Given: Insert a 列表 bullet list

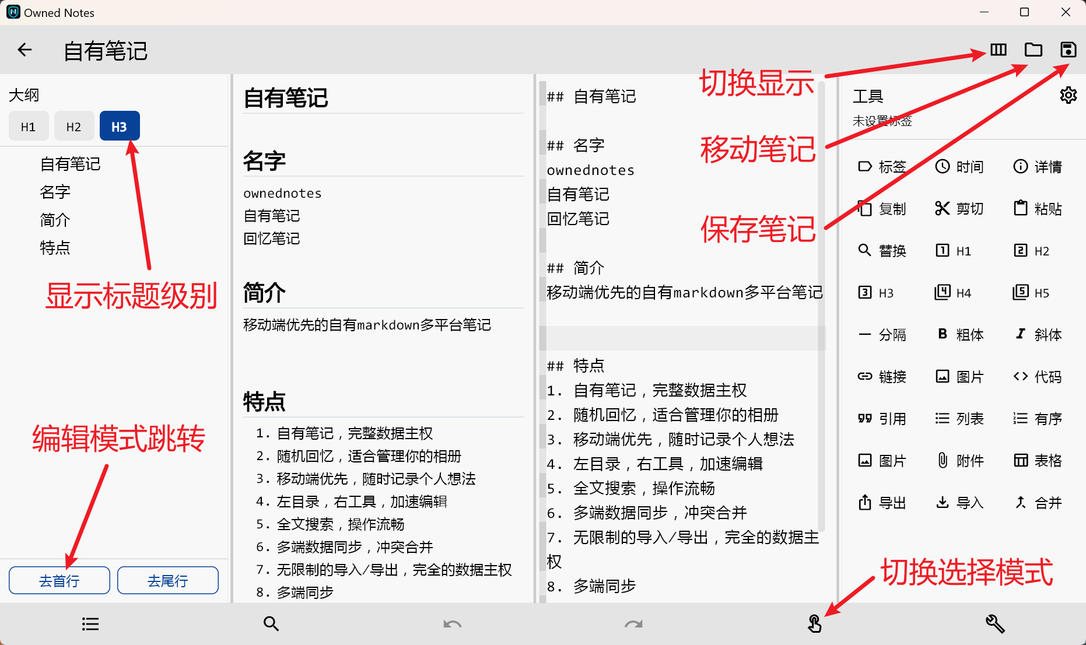Looking at the screenshot, I should point(959,419).
